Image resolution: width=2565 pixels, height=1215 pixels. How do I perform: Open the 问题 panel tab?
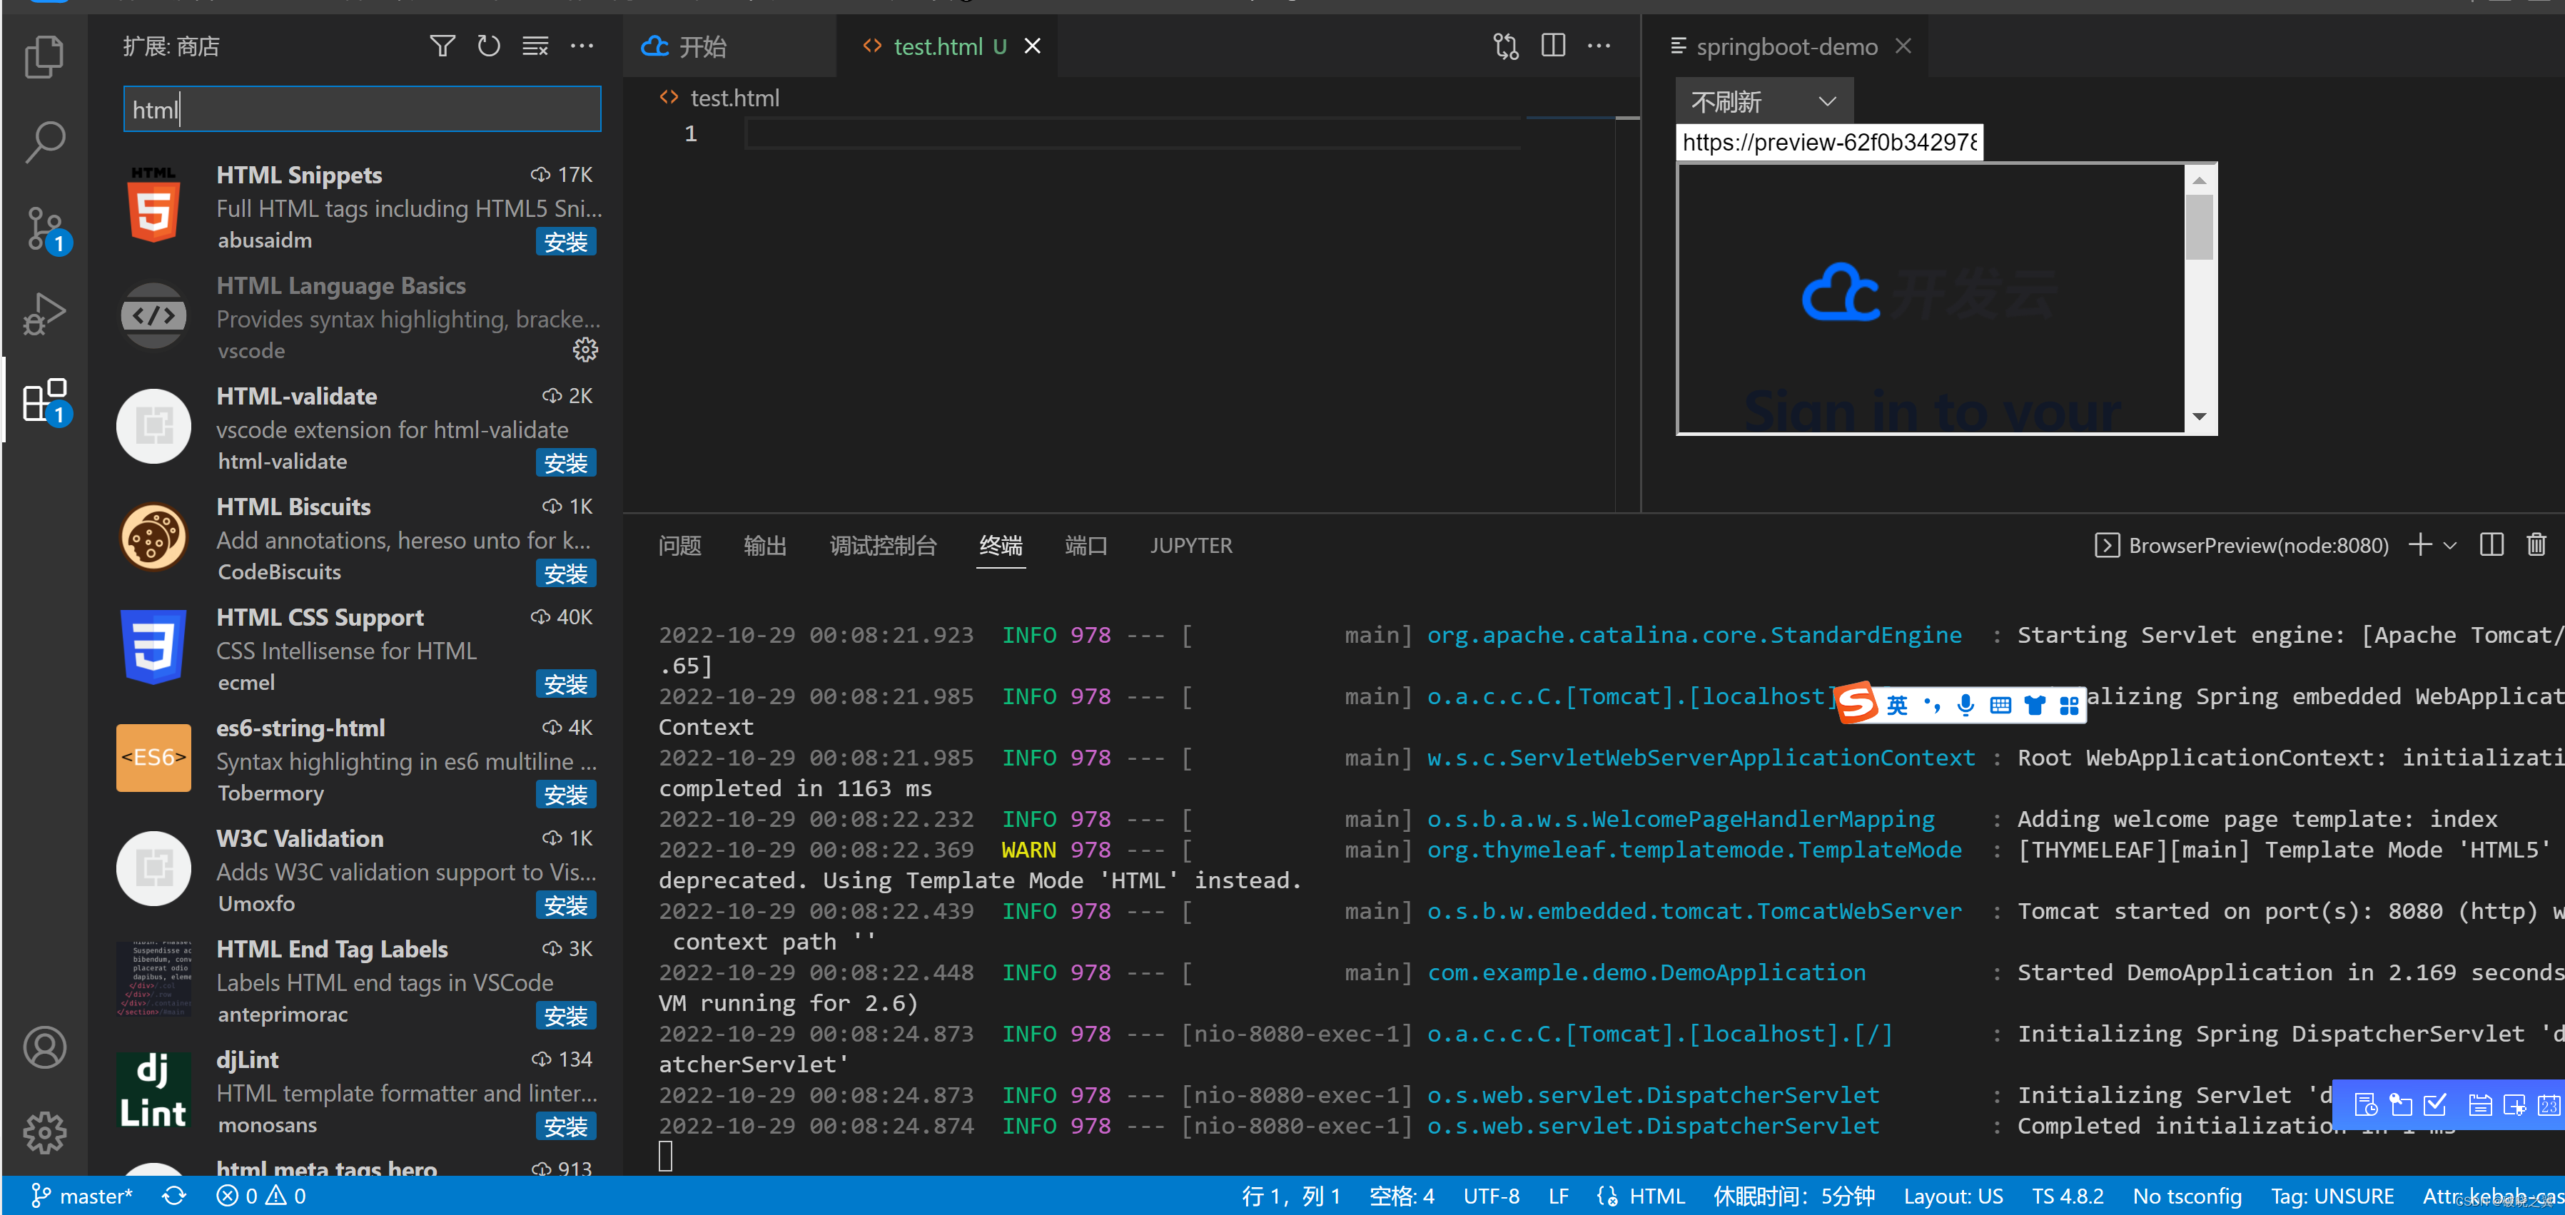[x=679, y=545]
